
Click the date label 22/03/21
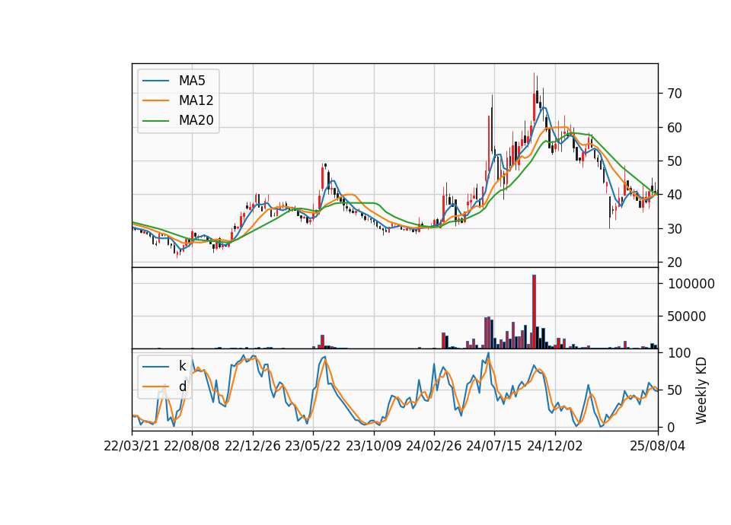point(132,446)
